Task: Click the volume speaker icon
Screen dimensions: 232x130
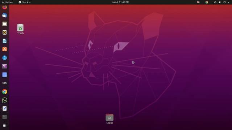Action: pos(220,2)
